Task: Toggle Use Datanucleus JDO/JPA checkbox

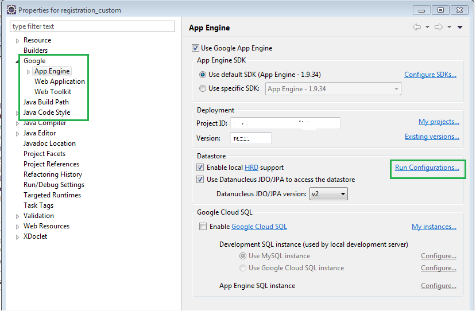Action: pyautogui.click(x=200, y=180)
